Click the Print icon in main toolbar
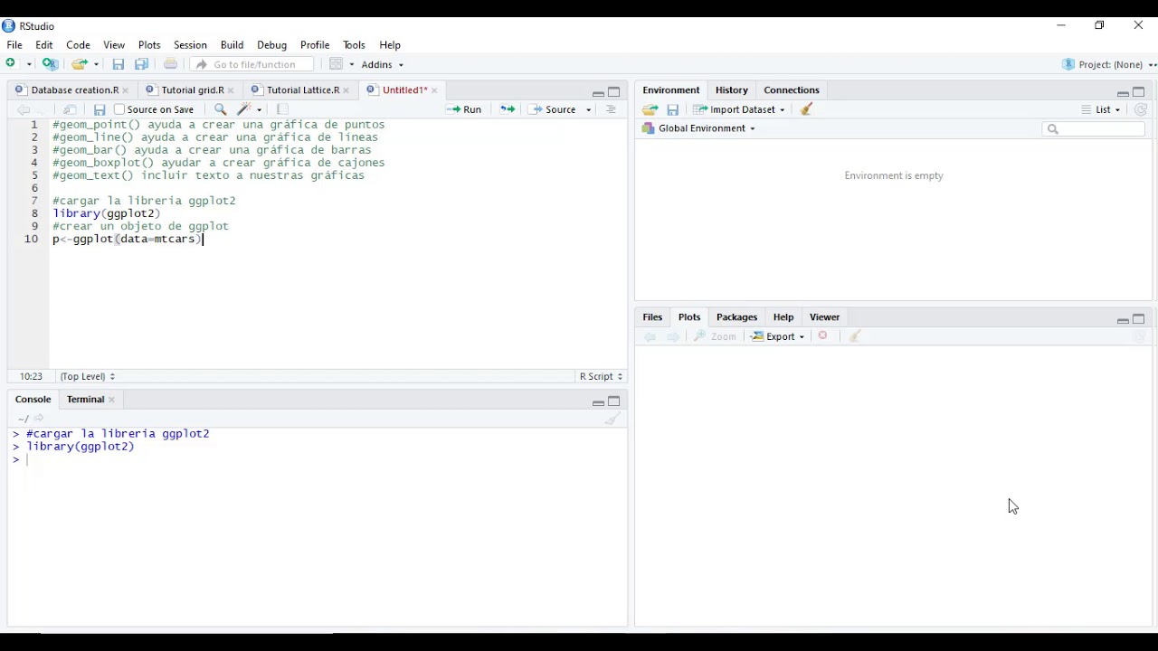The width and height of the screenshot is (1158, 651). click(x=170, y=64)
